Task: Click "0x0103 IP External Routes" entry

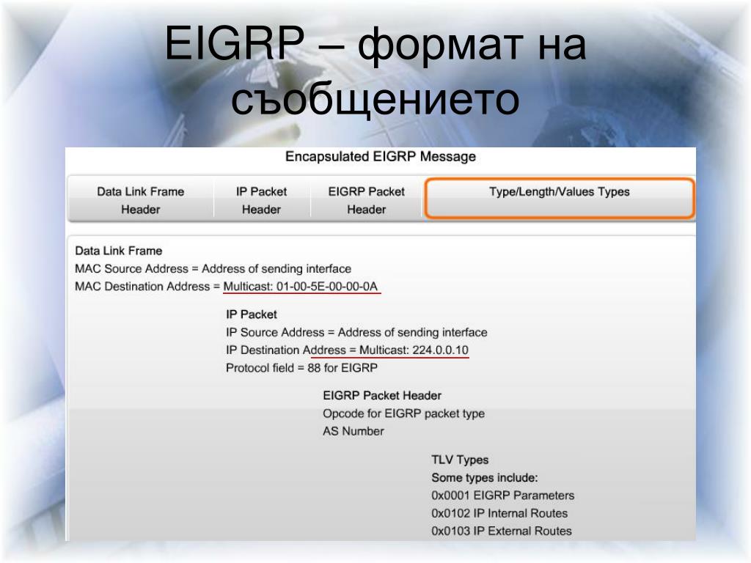Action: coord(502,531)
